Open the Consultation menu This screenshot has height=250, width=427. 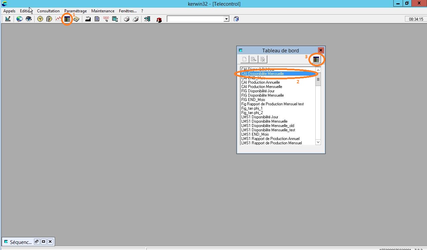point(48,11)
